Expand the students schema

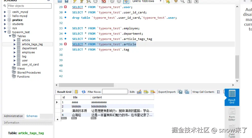(x=5, y=24)
